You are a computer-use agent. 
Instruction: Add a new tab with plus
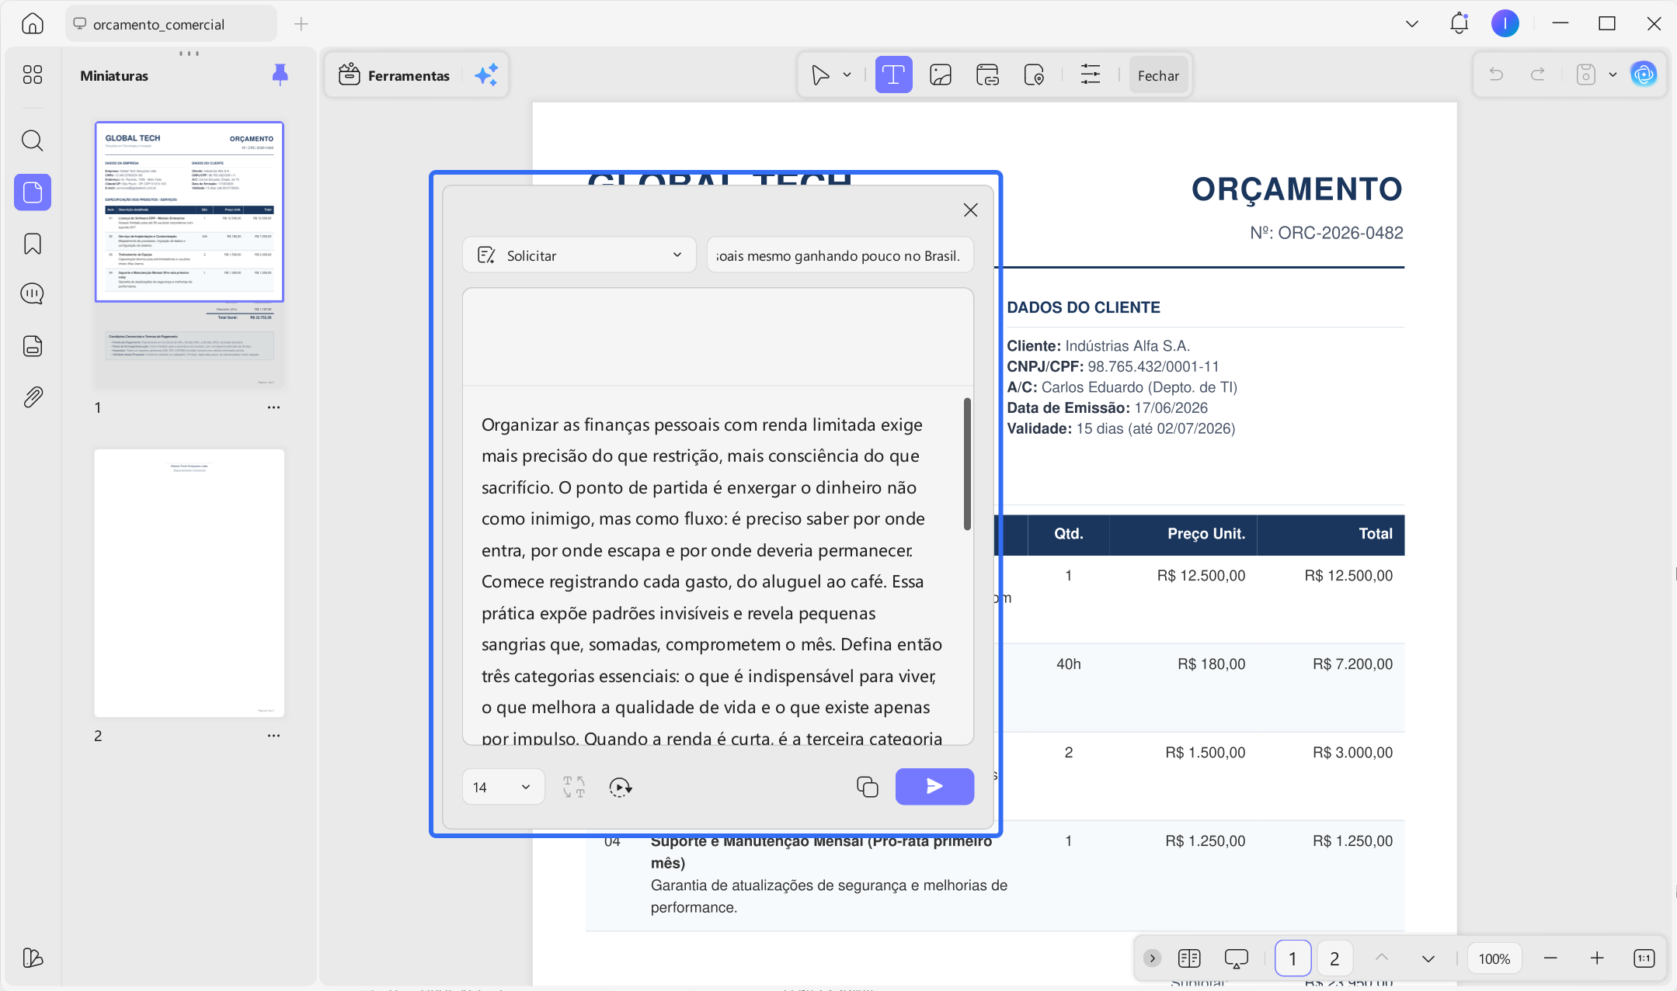tap(301, 24)
